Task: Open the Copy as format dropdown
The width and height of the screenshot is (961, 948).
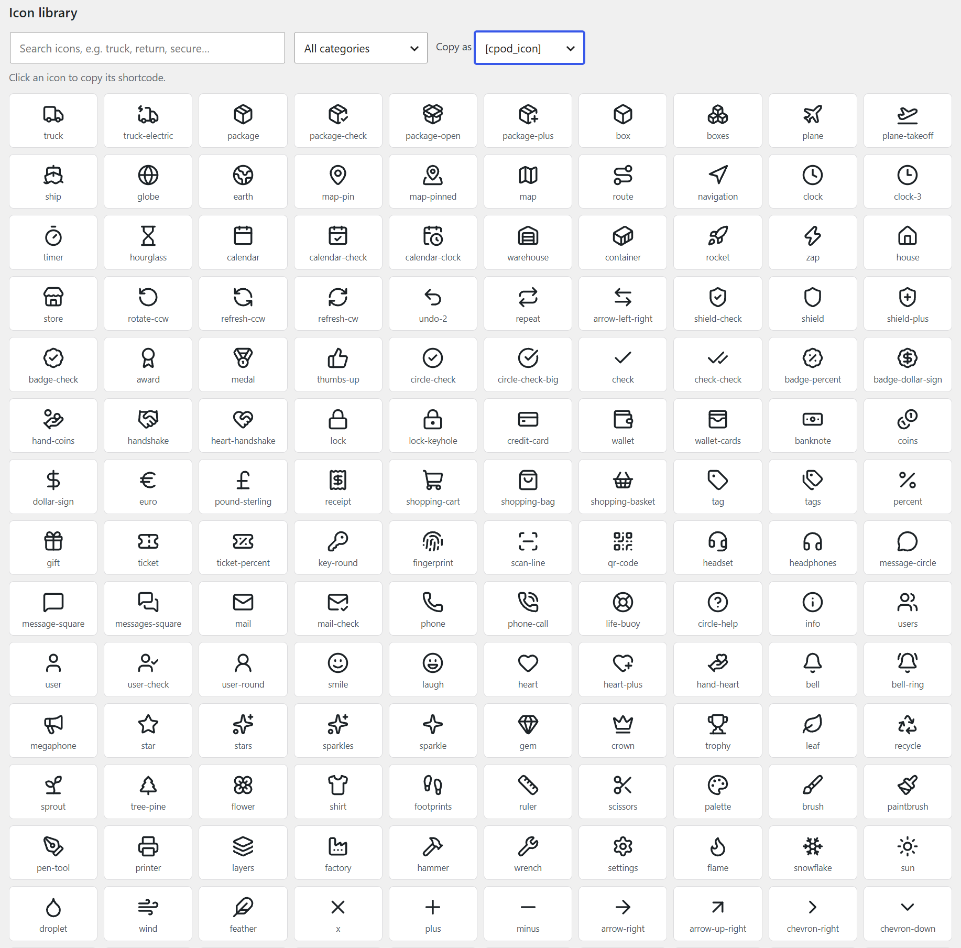Action: coord(529,48)
